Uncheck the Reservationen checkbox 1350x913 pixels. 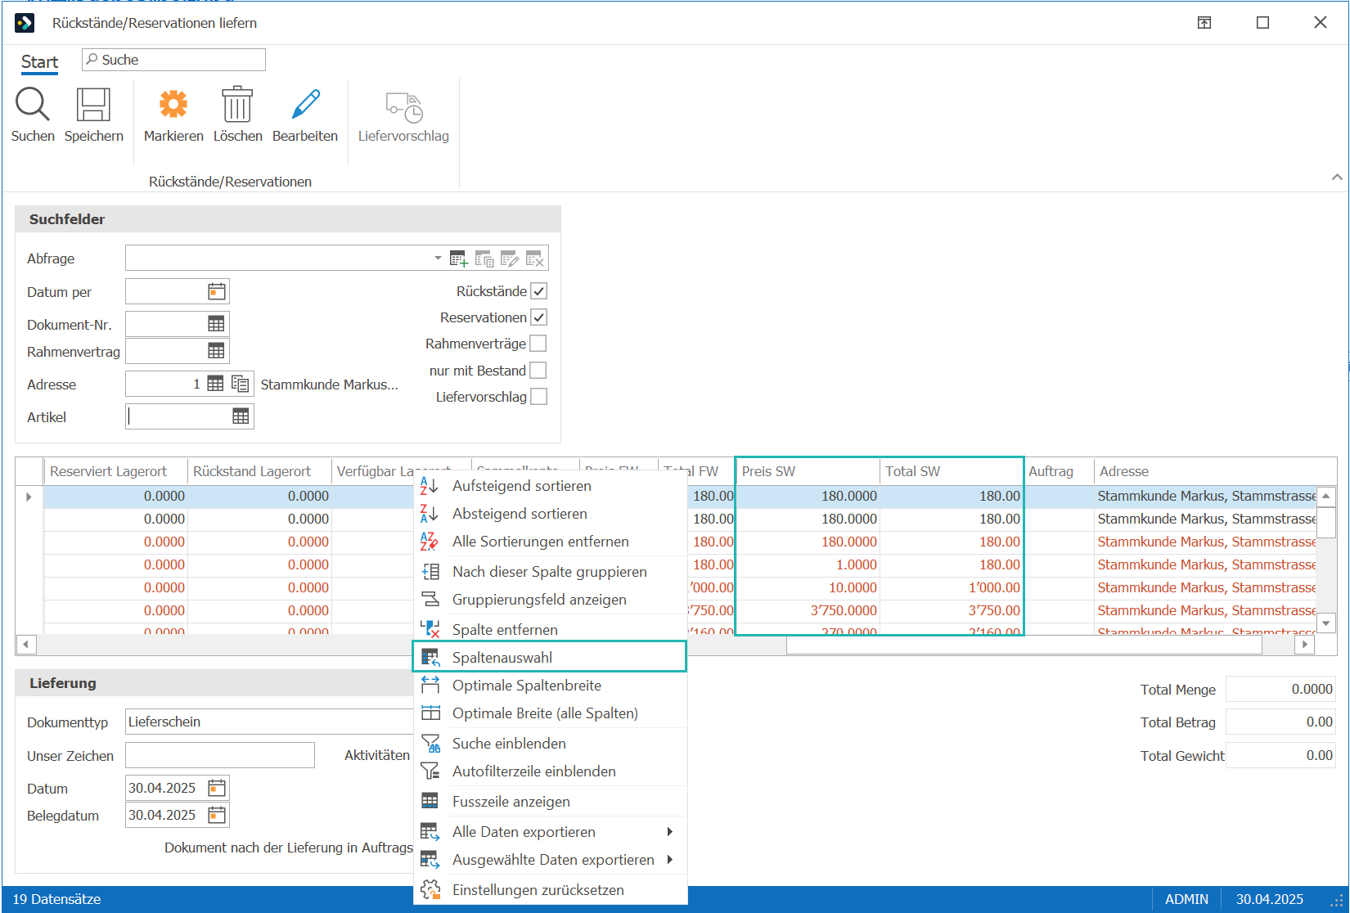click(x=538, y=317)
